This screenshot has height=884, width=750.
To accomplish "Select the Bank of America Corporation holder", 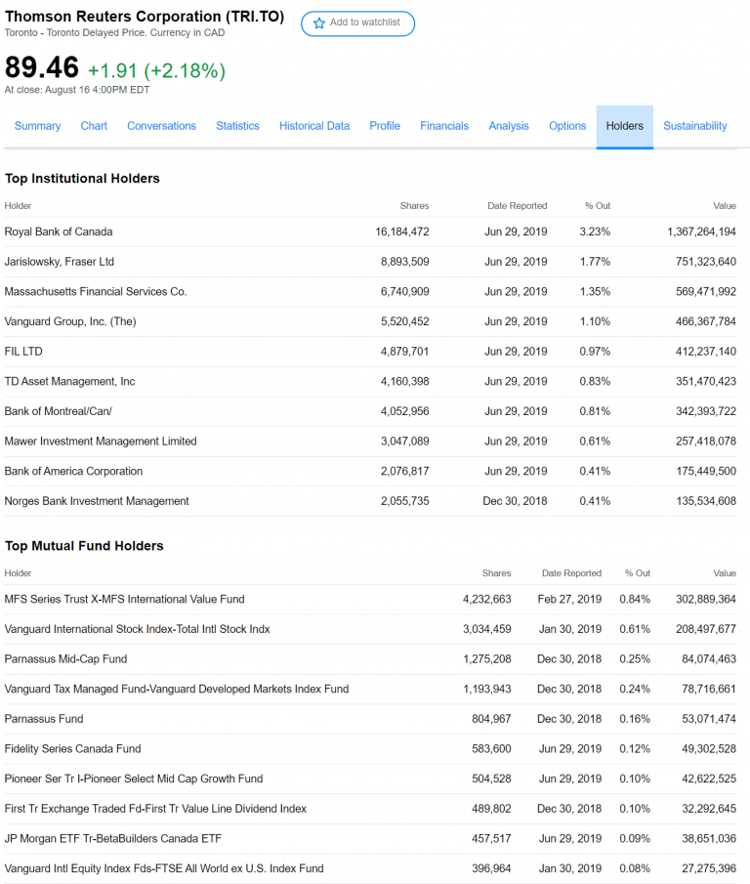I will [73, 471].
